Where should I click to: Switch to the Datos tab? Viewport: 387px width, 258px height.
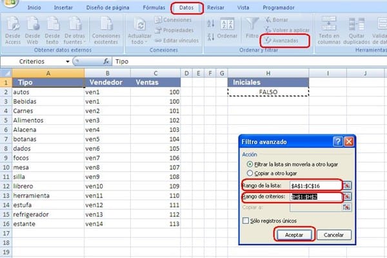click(x=186, y=8)
